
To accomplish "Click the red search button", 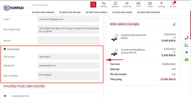I will (x=93, y=5).
